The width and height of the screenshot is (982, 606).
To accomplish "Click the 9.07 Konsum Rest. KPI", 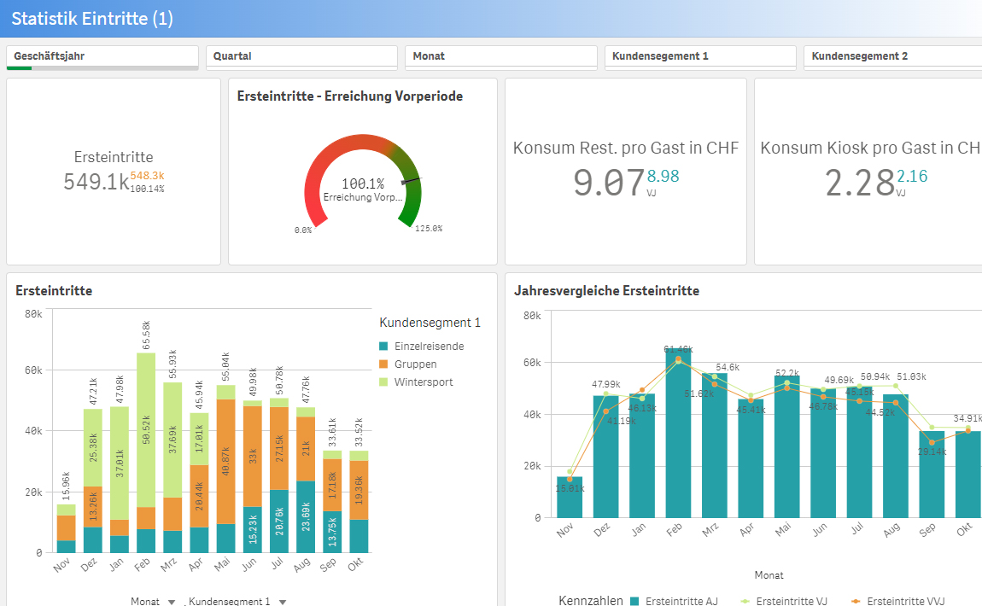I will point(609,182).
